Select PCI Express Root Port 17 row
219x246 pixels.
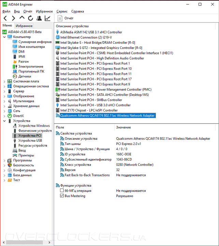click(x=96, y=79)
